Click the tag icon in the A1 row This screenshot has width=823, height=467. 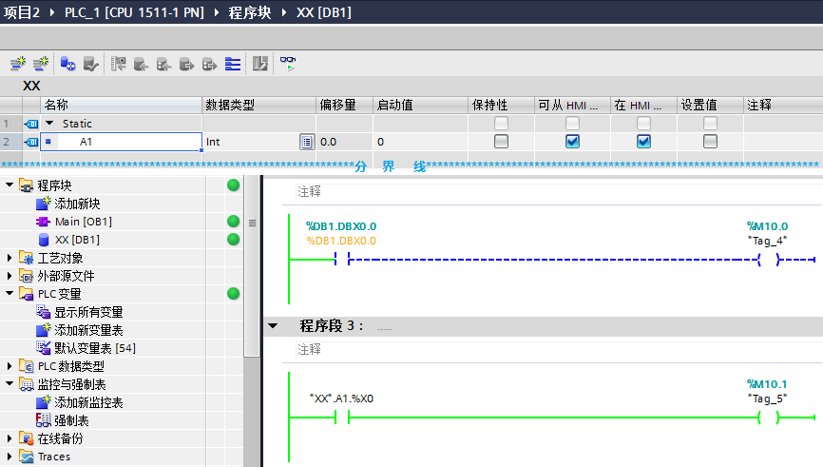coord(31,142)
